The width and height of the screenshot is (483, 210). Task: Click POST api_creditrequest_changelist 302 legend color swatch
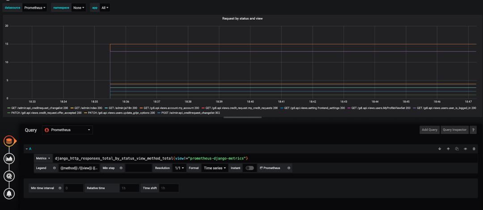159,113
